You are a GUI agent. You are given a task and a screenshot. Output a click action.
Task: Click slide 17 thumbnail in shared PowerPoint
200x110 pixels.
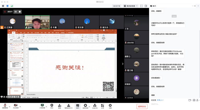17,55
